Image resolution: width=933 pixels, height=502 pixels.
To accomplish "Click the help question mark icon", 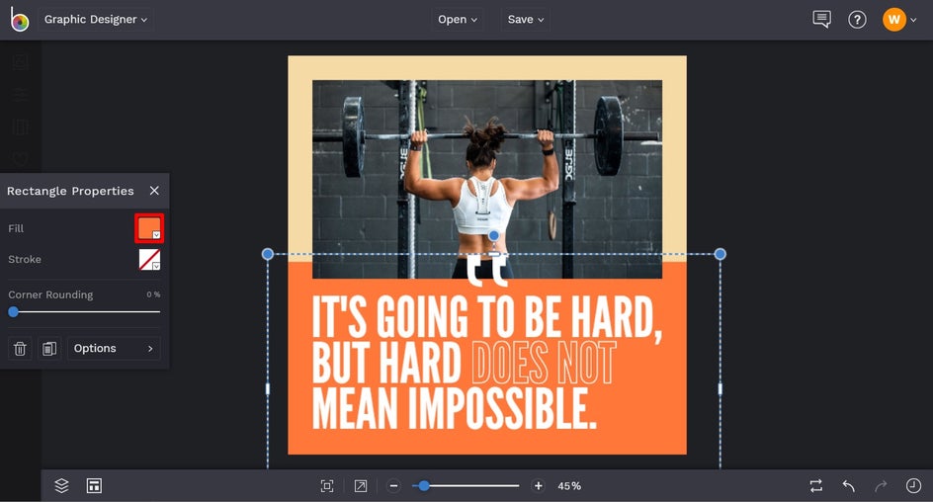I will pyautogui.click(x=857, y=20).
